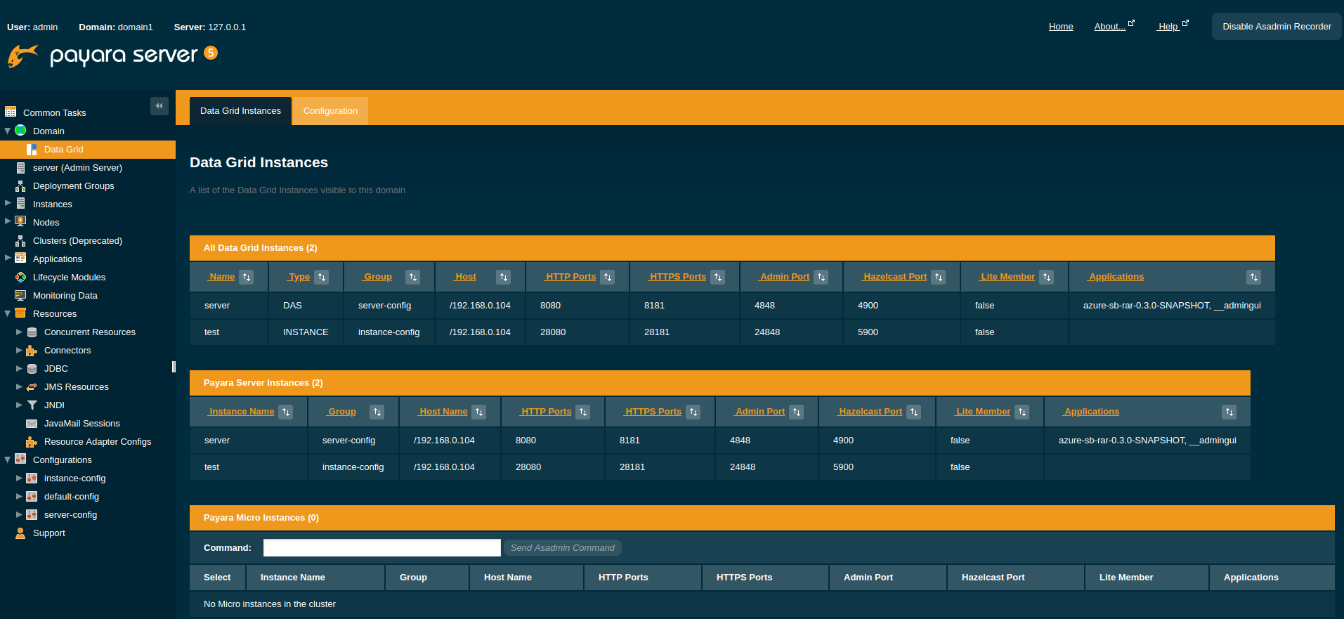Collapse the Domain tree node
The height and width of the screenshot is (619, 1344).
click(x=8, y=131)
